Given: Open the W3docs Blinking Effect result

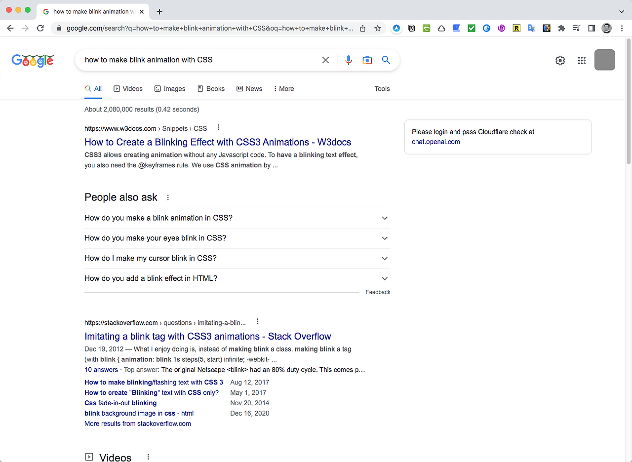Looking at the screenshot, I should (x=218, y=142).
